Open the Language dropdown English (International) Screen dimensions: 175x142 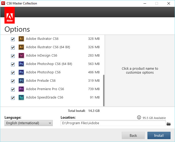tap(29, 123)
